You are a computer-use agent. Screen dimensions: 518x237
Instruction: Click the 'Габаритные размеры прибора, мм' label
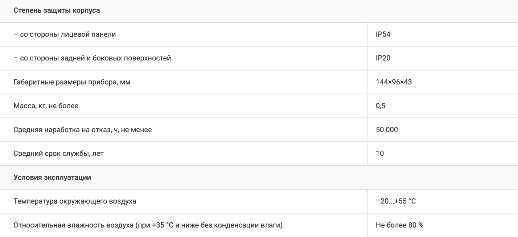pos(72,82)
